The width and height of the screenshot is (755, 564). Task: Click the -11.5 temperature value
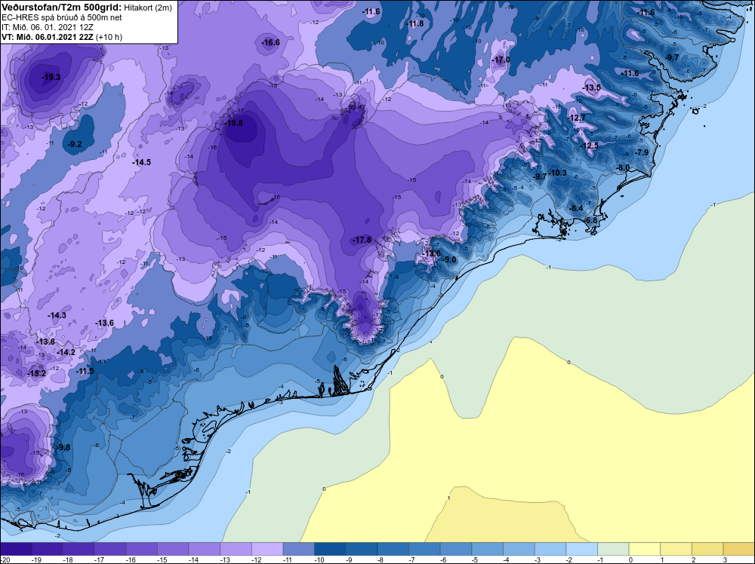click(85, 371)
